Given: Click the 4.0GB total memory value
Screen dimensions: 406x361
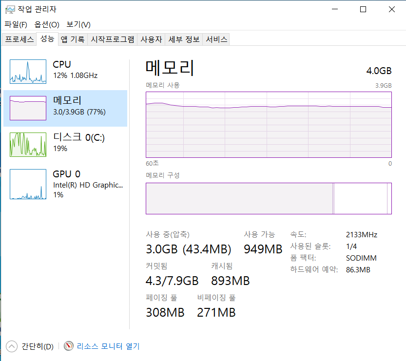Looking at the screenshot, I should pos(379,71).
